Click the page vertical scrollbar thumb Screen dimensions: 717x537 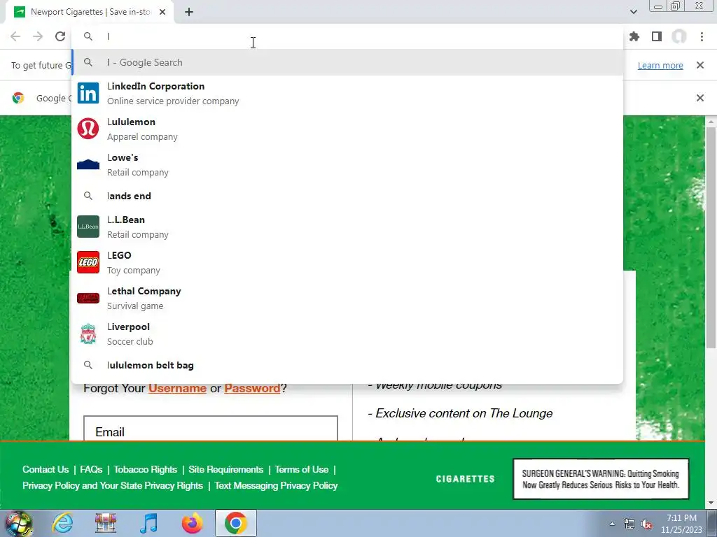point(711,238)
